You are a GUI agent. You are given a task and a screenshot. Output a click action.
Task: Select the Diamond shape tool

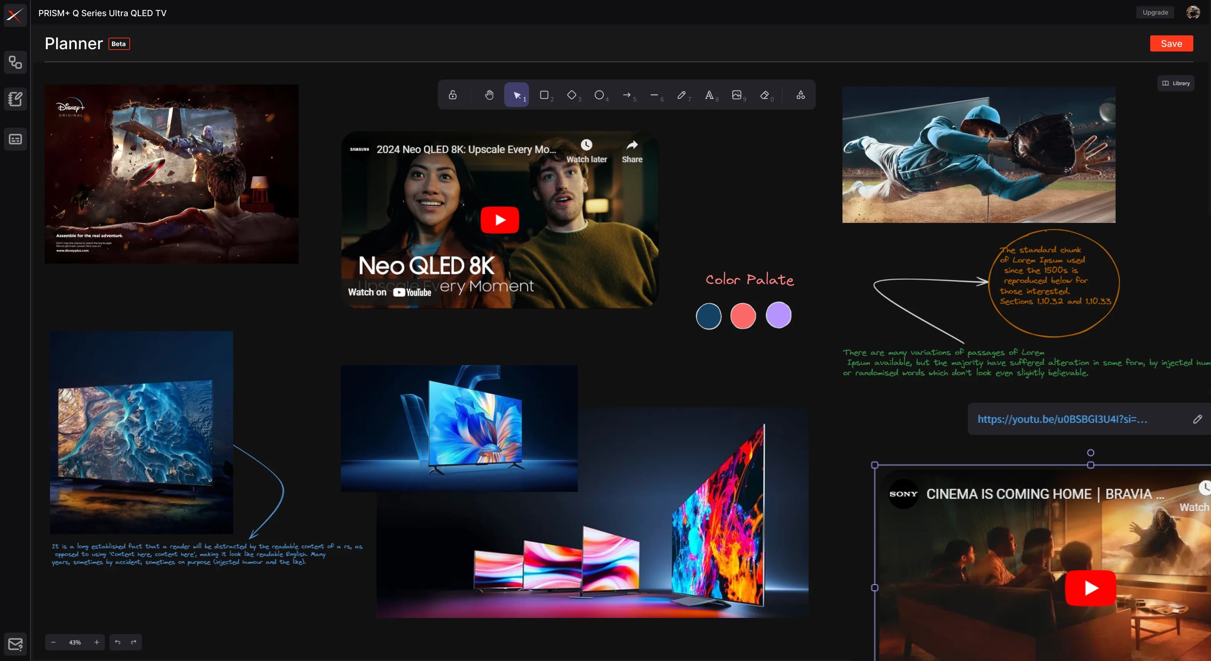click(572, 95)
